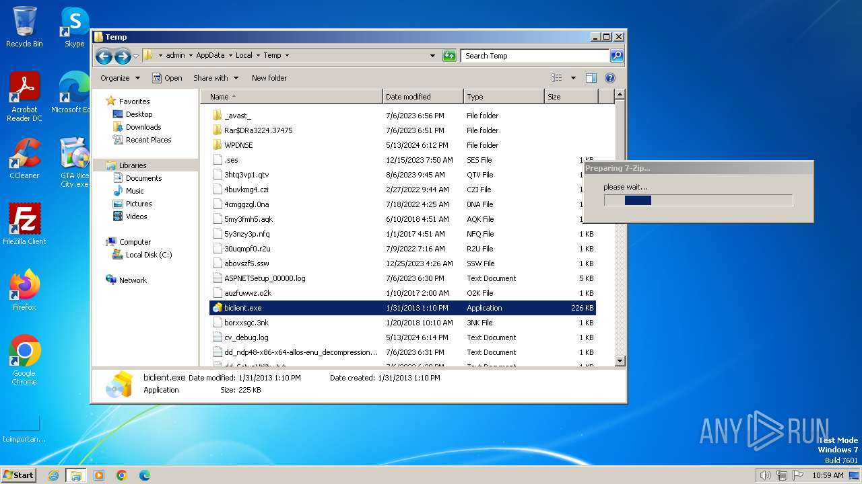Show the preview pane icon

(x=591, y=78)
